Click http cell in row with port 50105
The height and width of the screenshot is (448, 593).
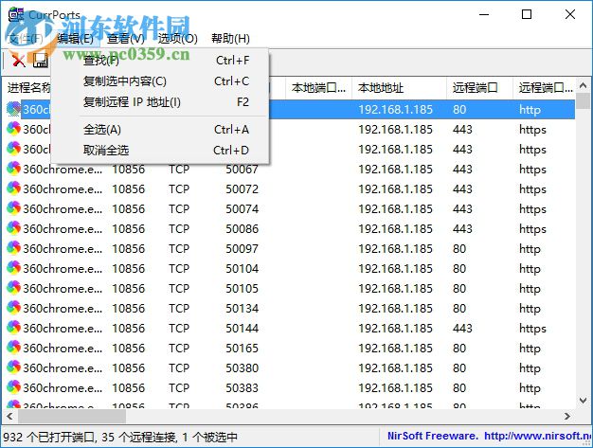pyautogui.click(x=530, y=289)
